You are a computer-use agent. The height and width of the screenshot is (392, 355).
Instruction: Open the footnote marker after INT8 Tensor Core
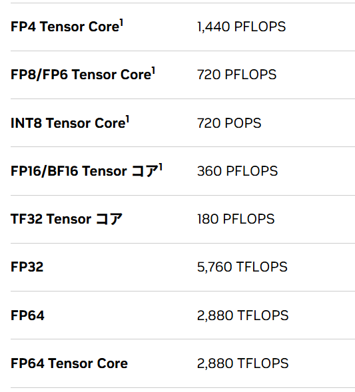pyautogui.click(x=127, y=118)
